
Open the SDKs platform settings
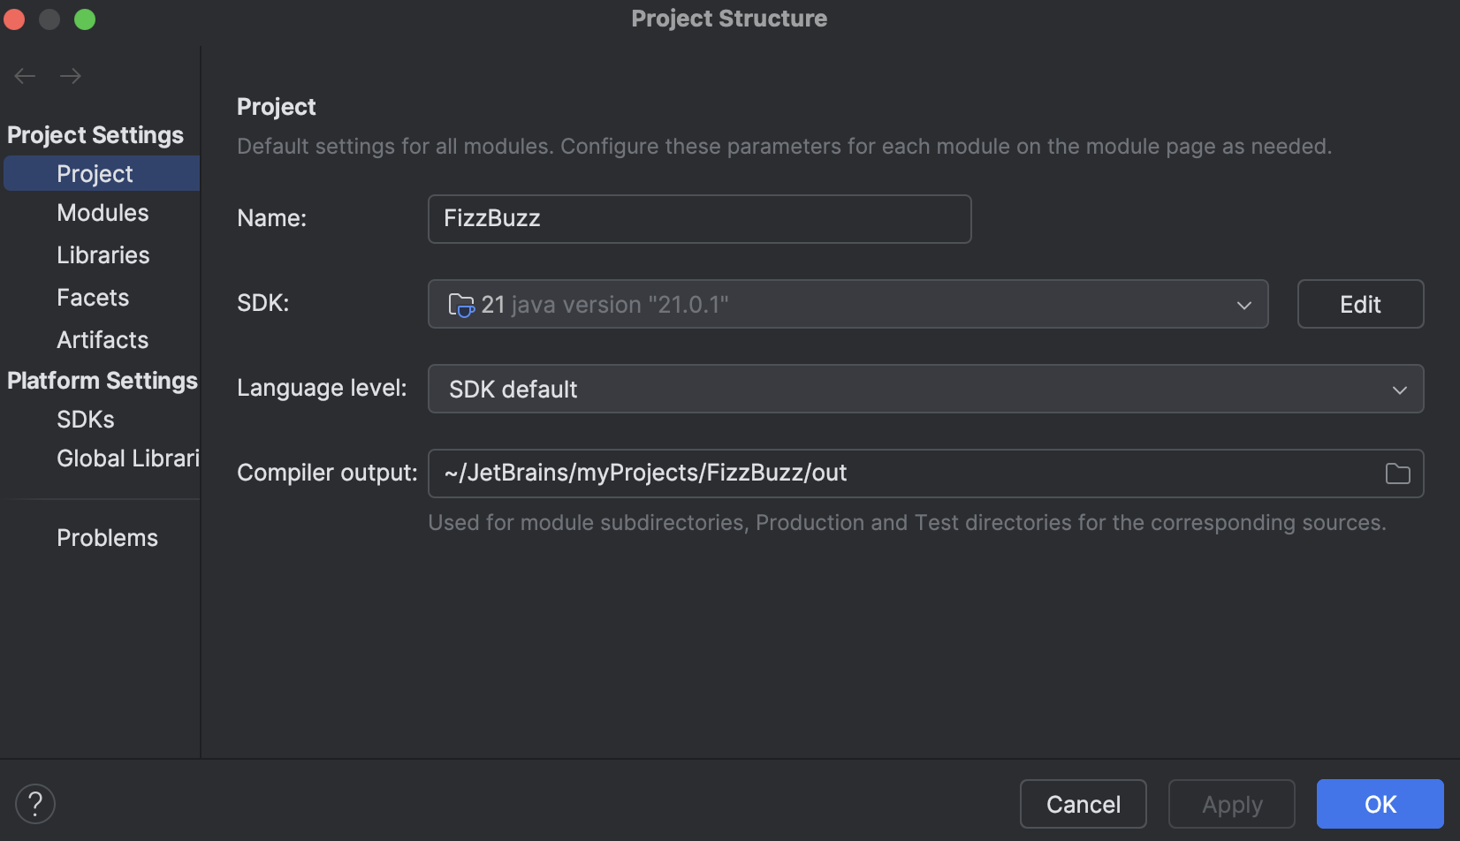85,419
